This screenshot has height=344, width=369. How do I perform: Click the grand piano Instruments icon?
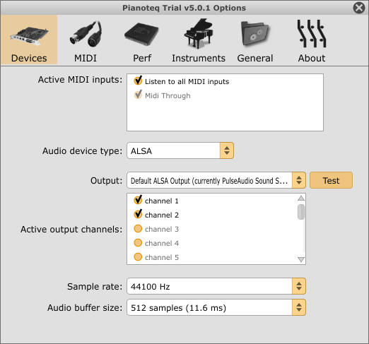(x=199, y=33)
